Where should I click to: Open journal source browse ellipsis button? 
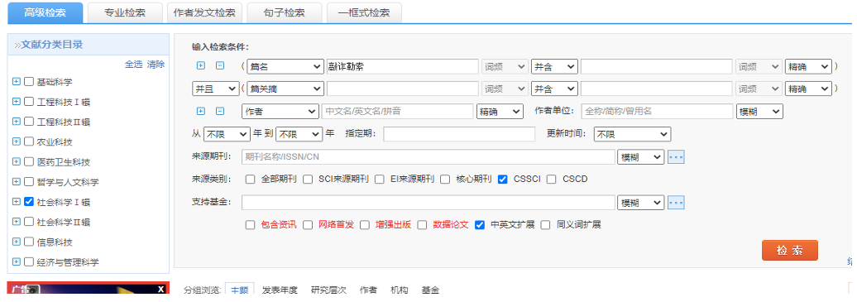(x=676, y=157)
